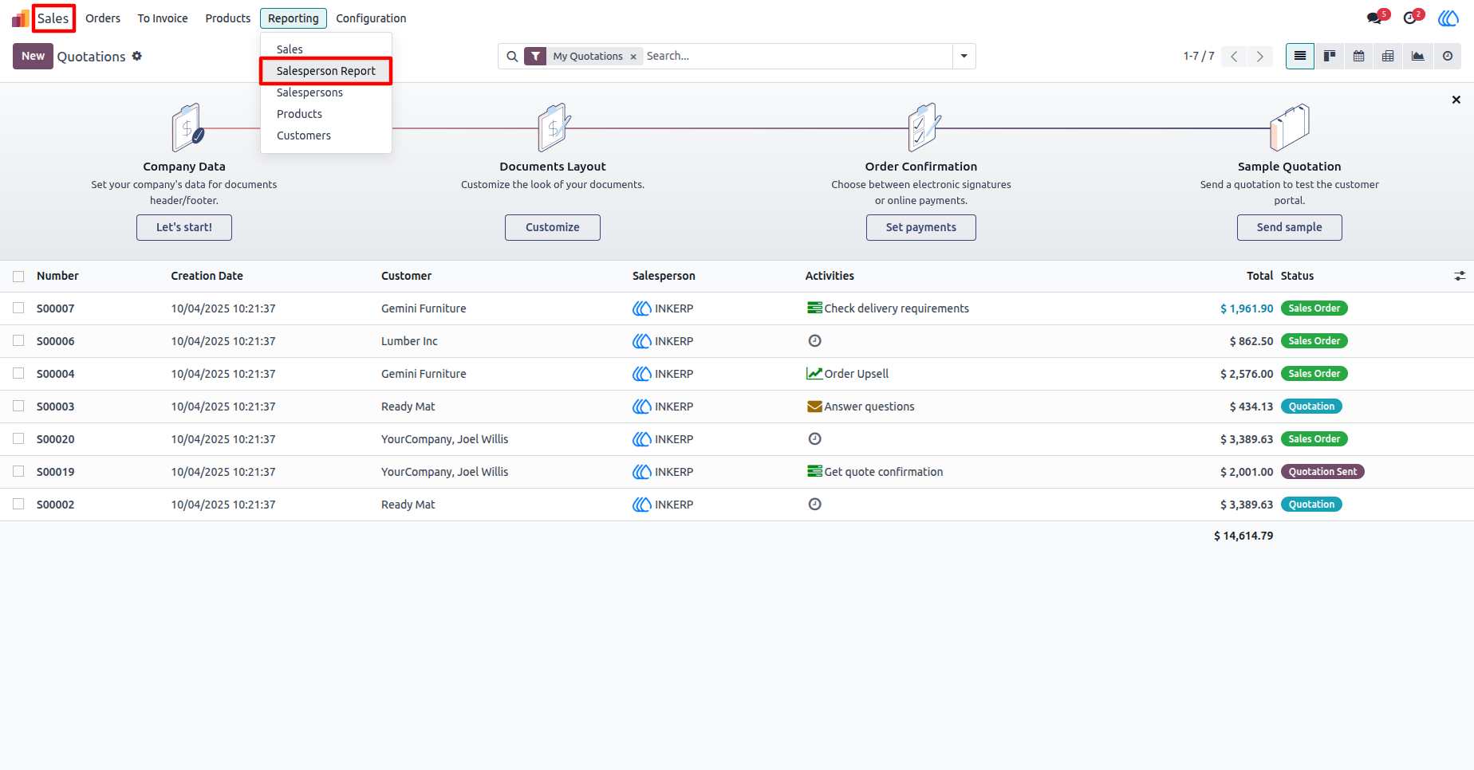
Task: Open the Orders menu
Action: click(x=103, y=18)
